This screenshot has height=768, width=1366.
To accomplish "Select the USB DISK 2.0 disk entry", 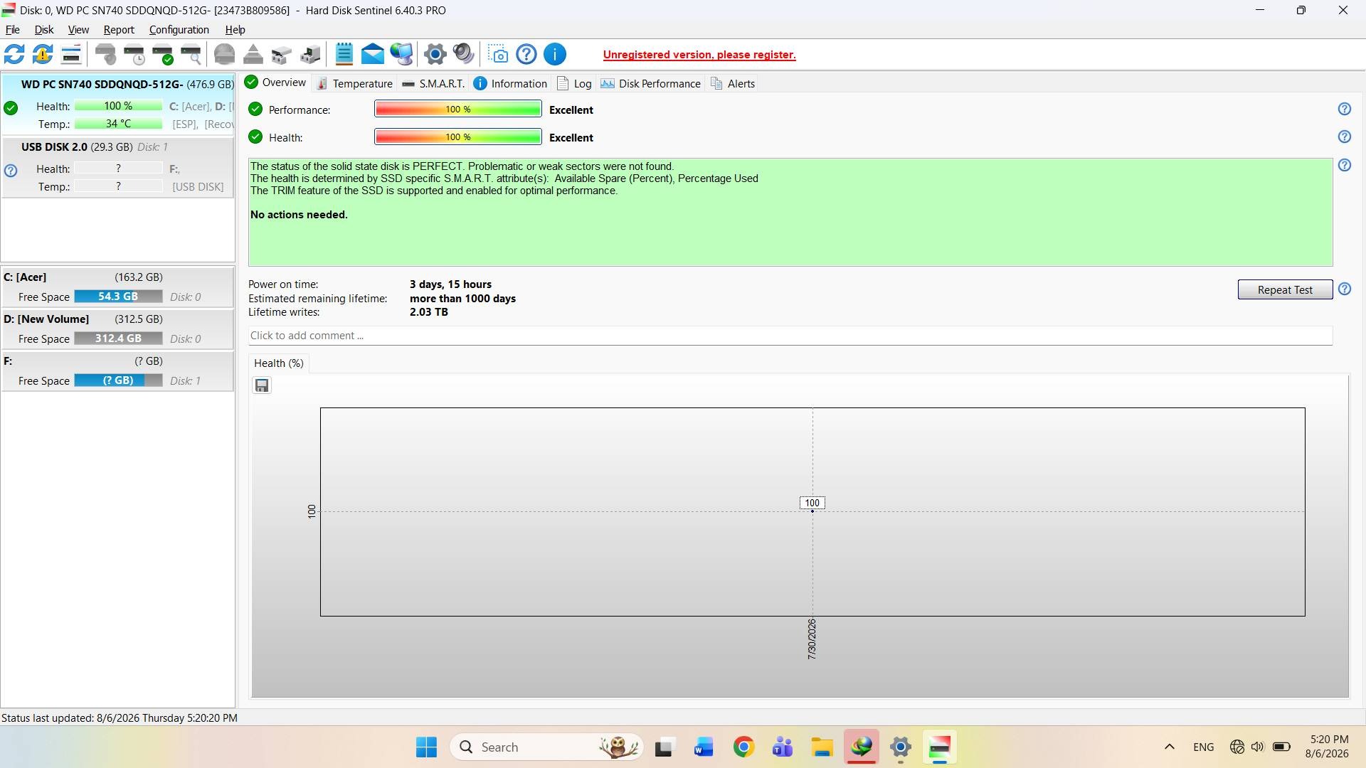I will [118, 167].
